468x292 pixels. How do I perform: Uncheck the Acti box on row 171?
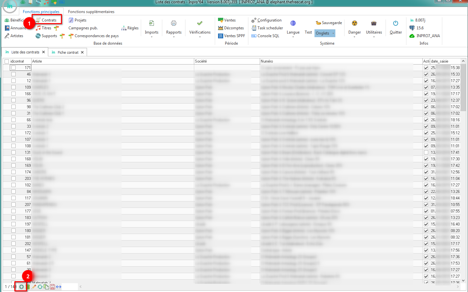point(426,68)
